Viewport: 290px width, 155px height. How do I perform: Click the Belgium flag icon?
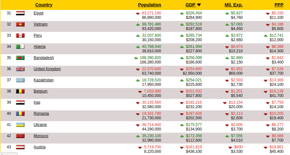pyautogui.click(x=20, y=91)
